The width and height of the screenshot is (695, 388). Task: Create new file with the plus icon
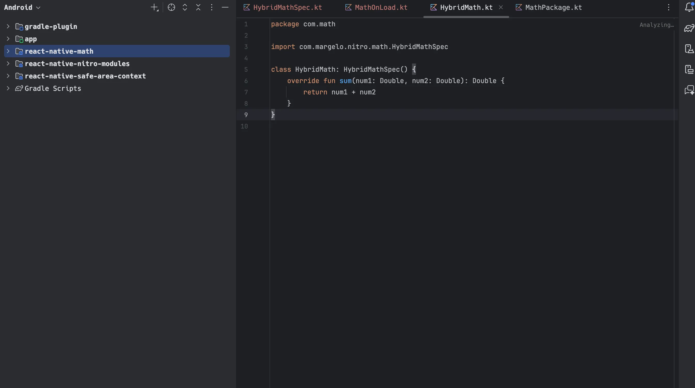[x=154, y=7]
